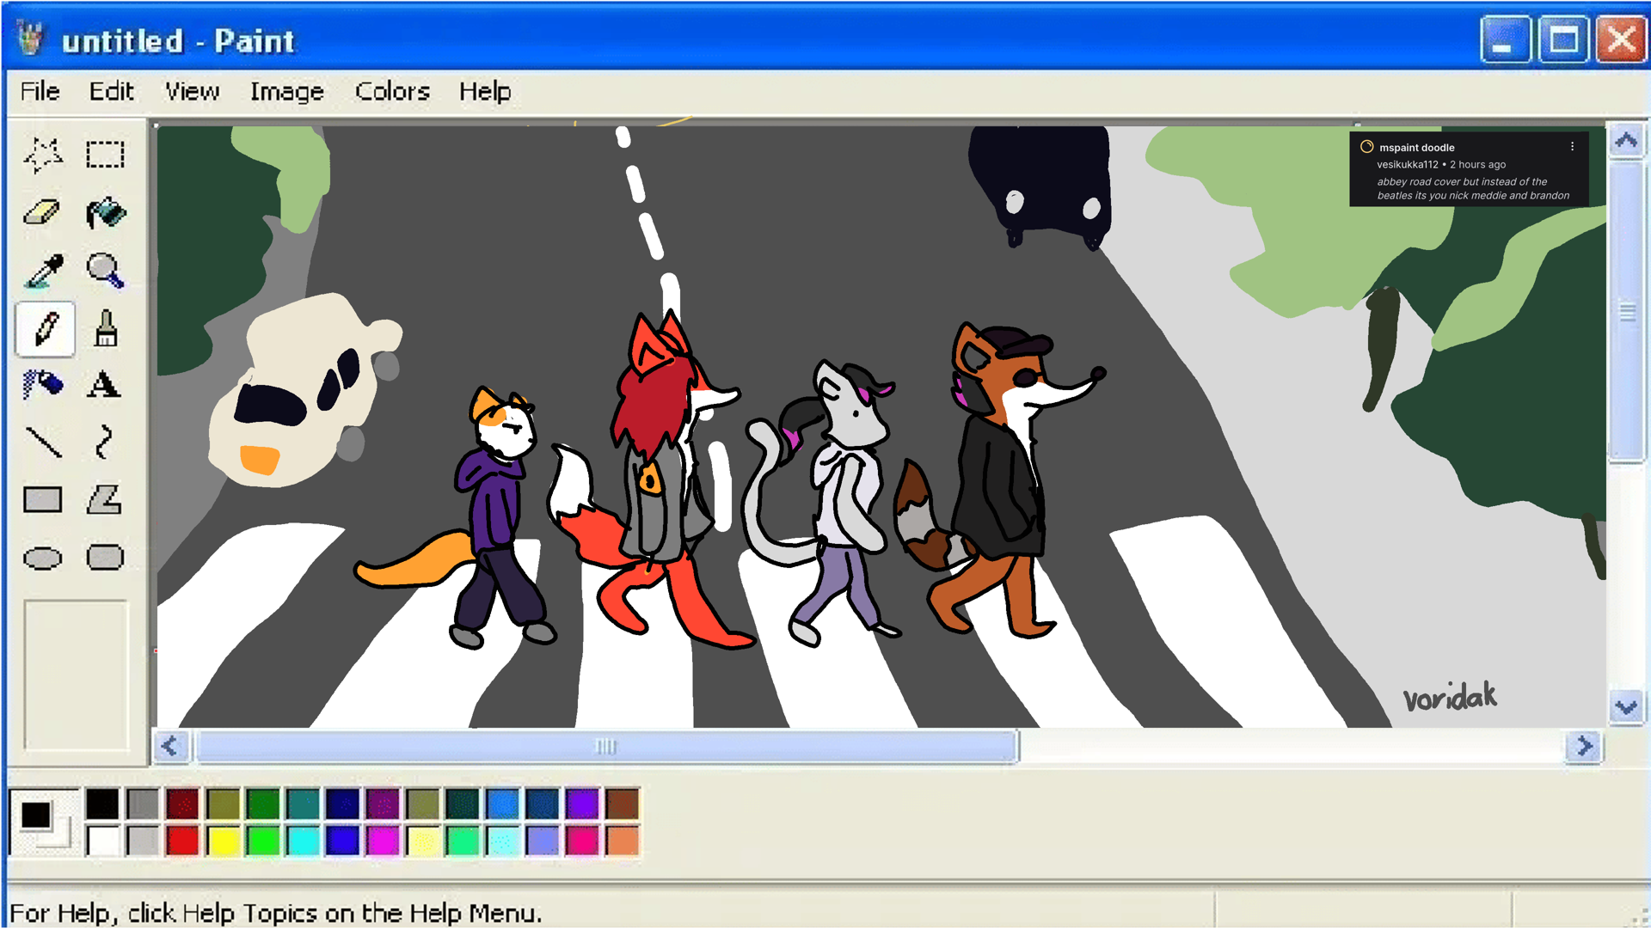
Task: Click the vertical scrollbar thumb
Action: pyautogui.click(x=1626, y=312)
